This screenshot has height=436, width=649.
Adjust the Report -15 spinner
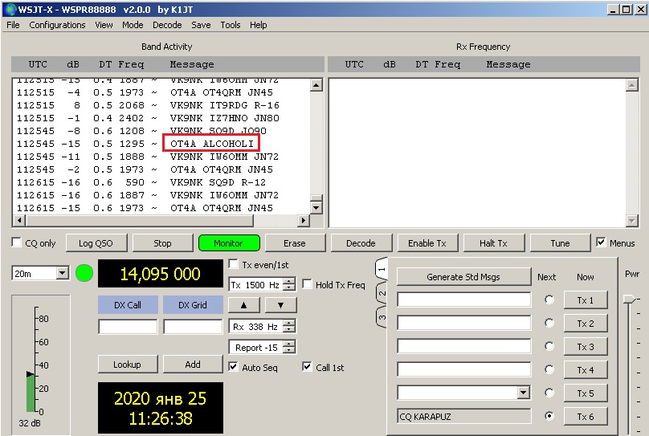pos(290,347)
